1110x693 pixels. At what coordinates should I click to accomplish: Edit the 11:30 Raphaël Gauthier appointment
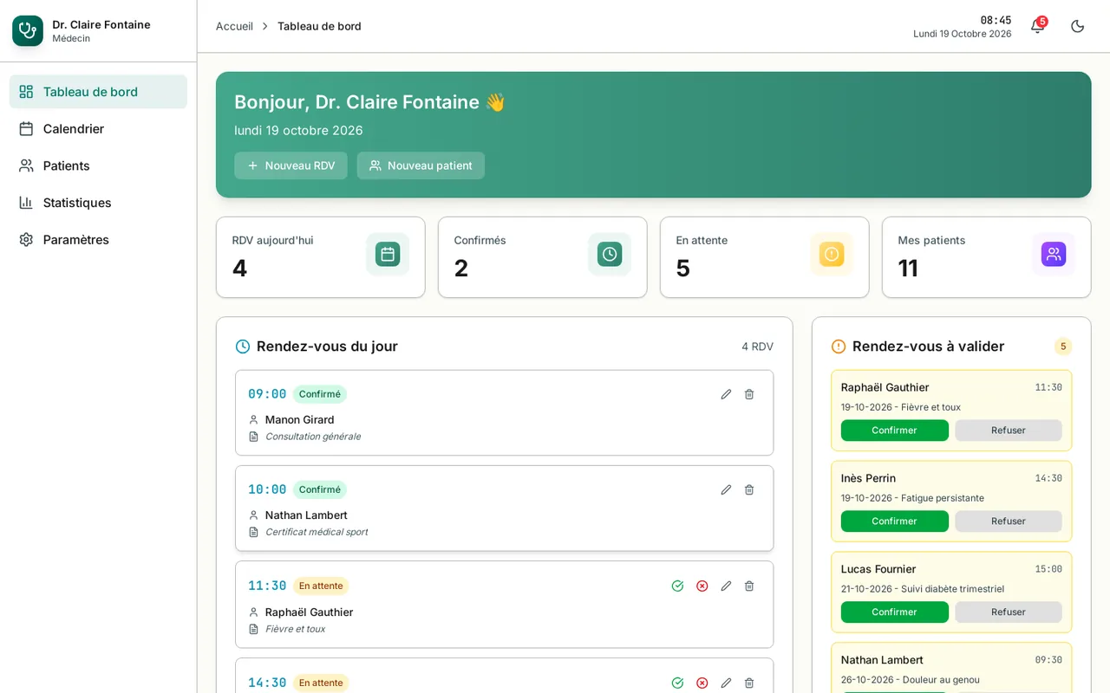pyautogui.click(x=726, y=586)
